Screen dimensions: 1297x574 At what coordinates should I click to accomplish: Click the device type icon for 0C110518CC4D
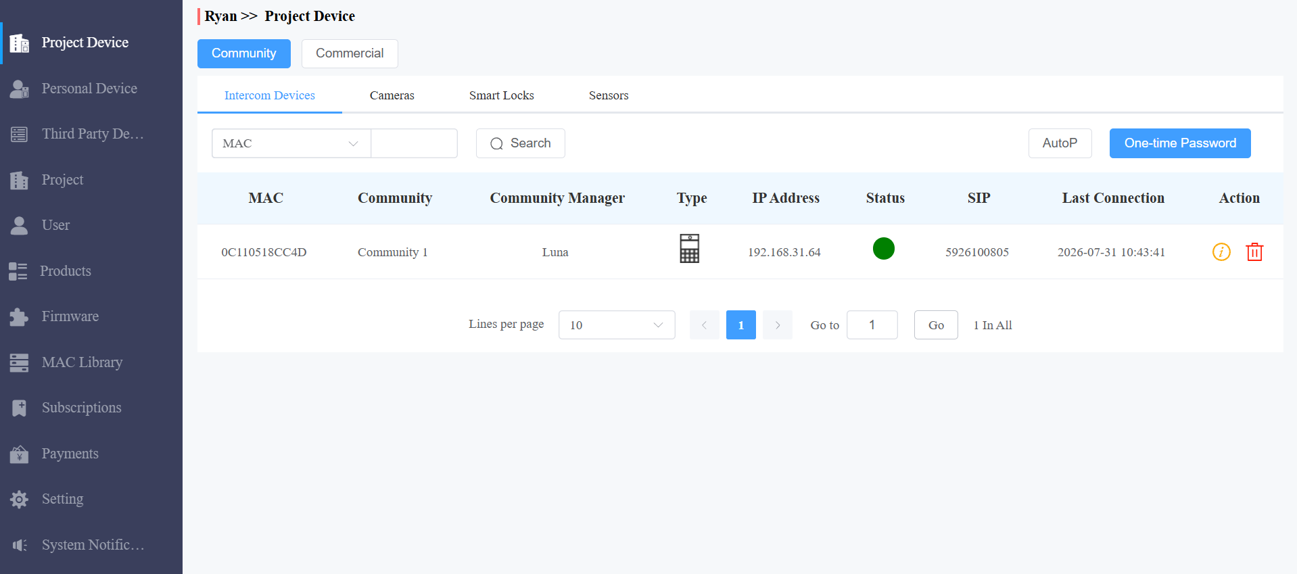690,248
